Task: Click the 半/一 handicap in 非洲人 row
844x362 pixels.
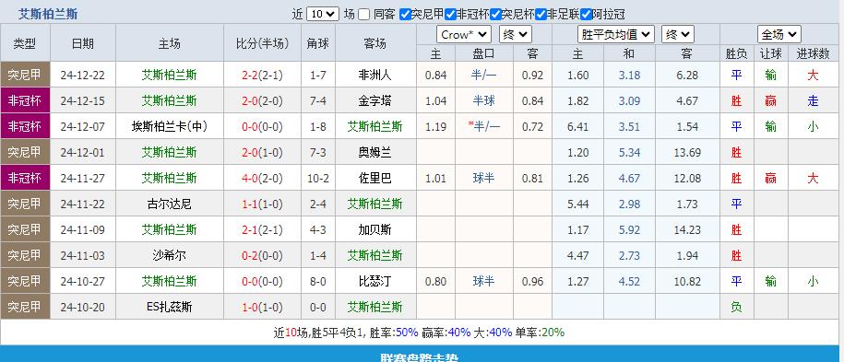Action: (x=485, y=75)
